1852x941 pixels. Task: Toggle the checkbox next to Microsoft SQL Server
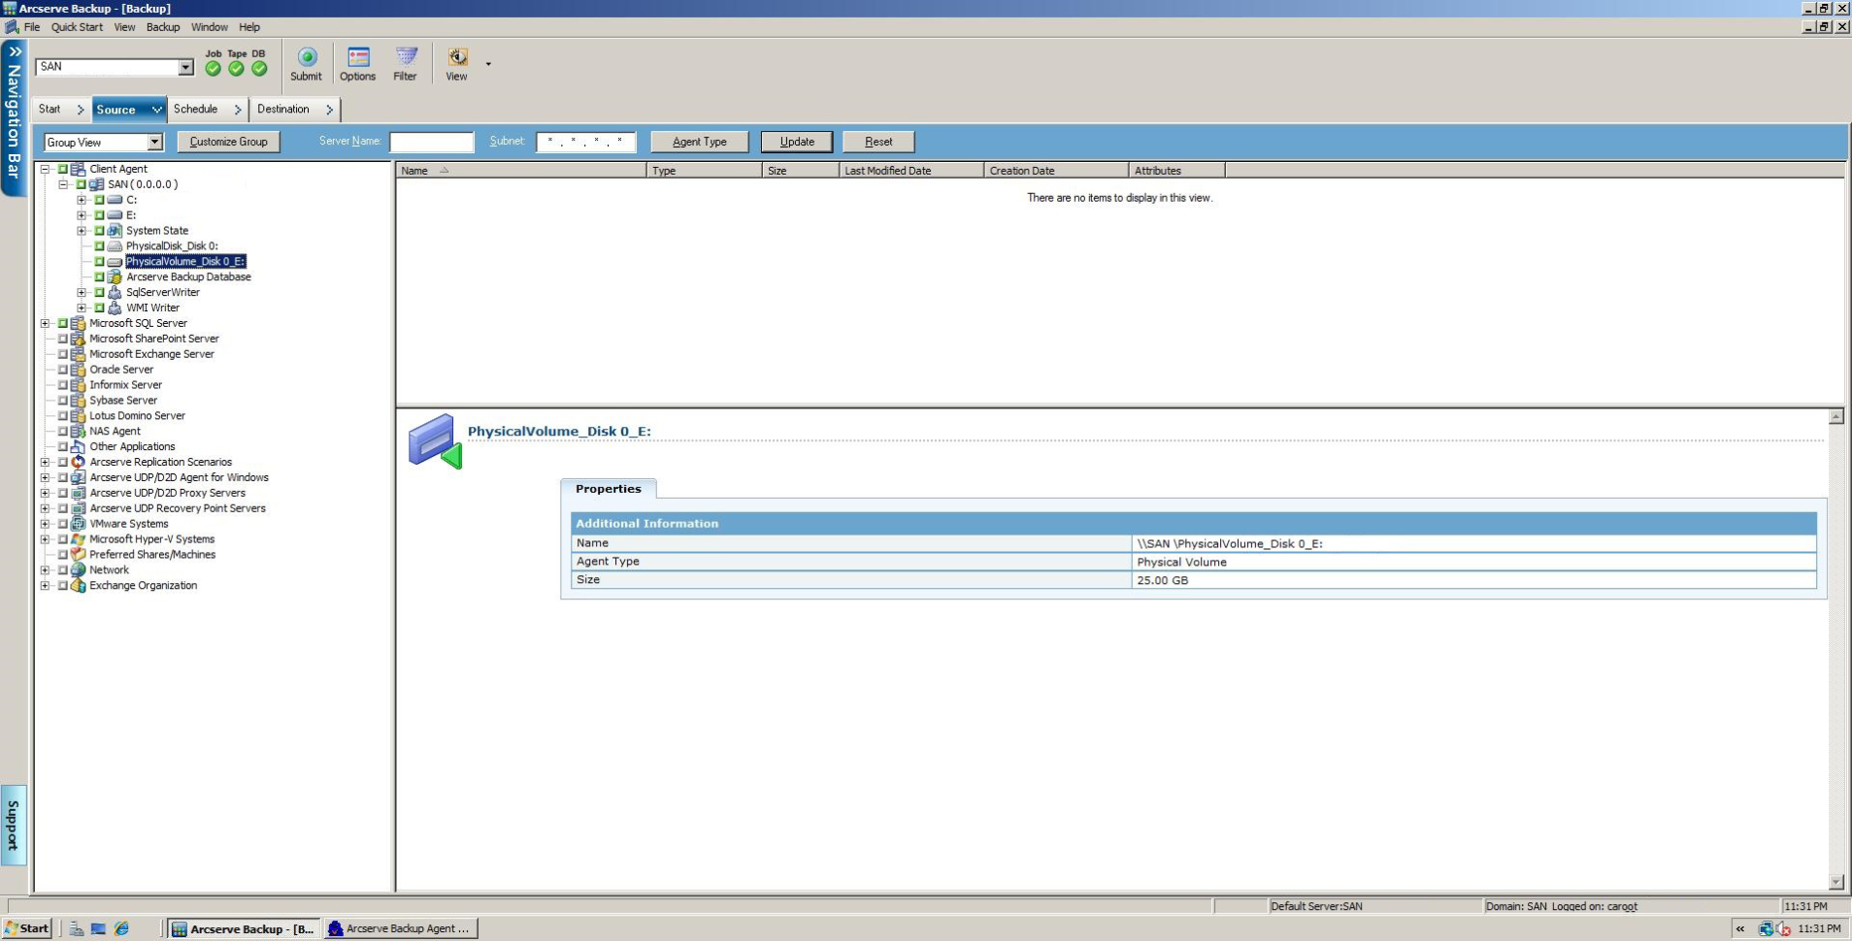click(62, 323)
